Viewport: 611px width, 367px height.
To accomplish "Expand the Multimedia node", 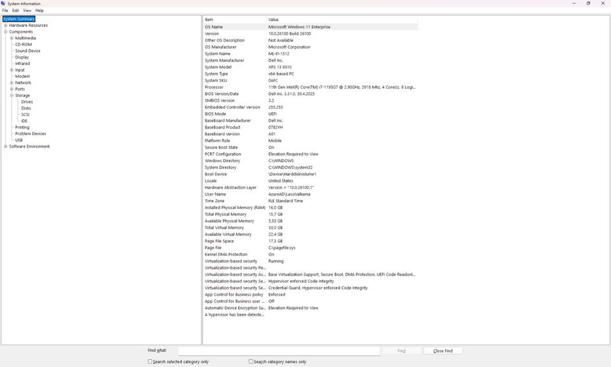I will (11, 38).
